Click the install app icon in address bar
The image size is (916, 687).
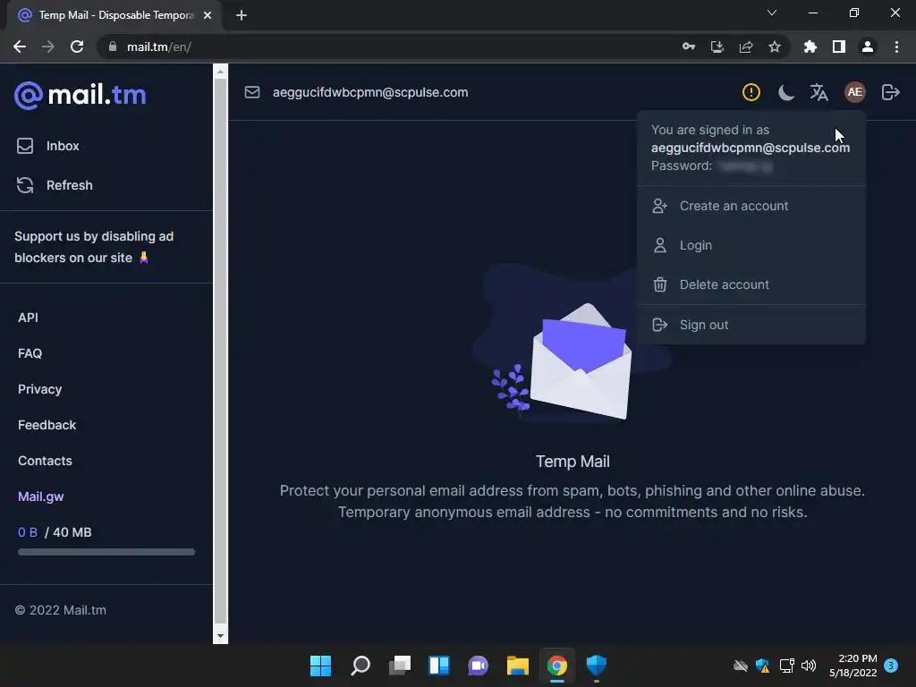click(x=717, y=47)
